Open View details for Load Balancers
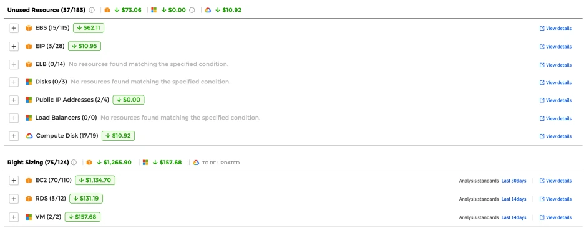 [555, 118]
